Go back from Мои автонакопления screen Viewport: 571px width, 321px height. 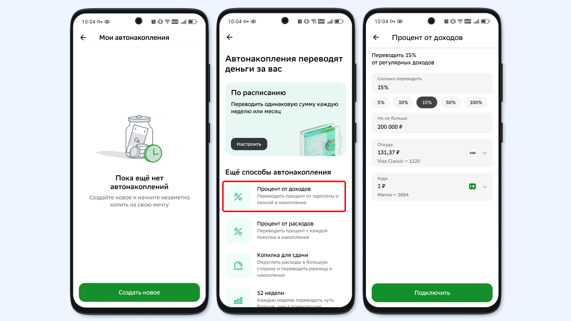tap(83, 38)
